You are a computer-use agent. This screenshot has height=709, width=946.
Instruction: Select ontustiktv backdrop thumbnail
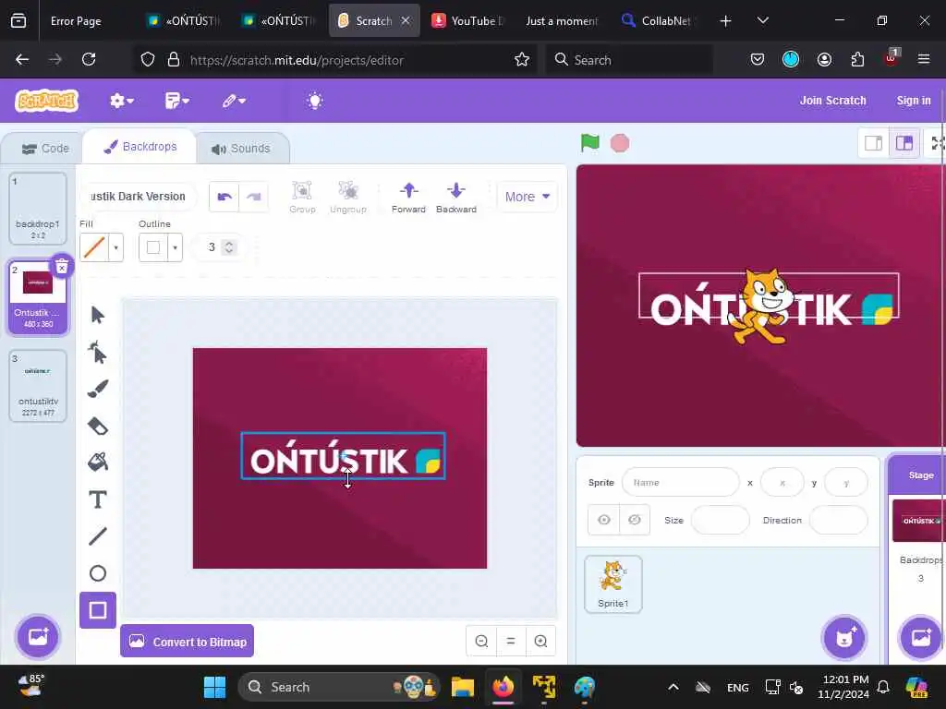click(37, 386)
